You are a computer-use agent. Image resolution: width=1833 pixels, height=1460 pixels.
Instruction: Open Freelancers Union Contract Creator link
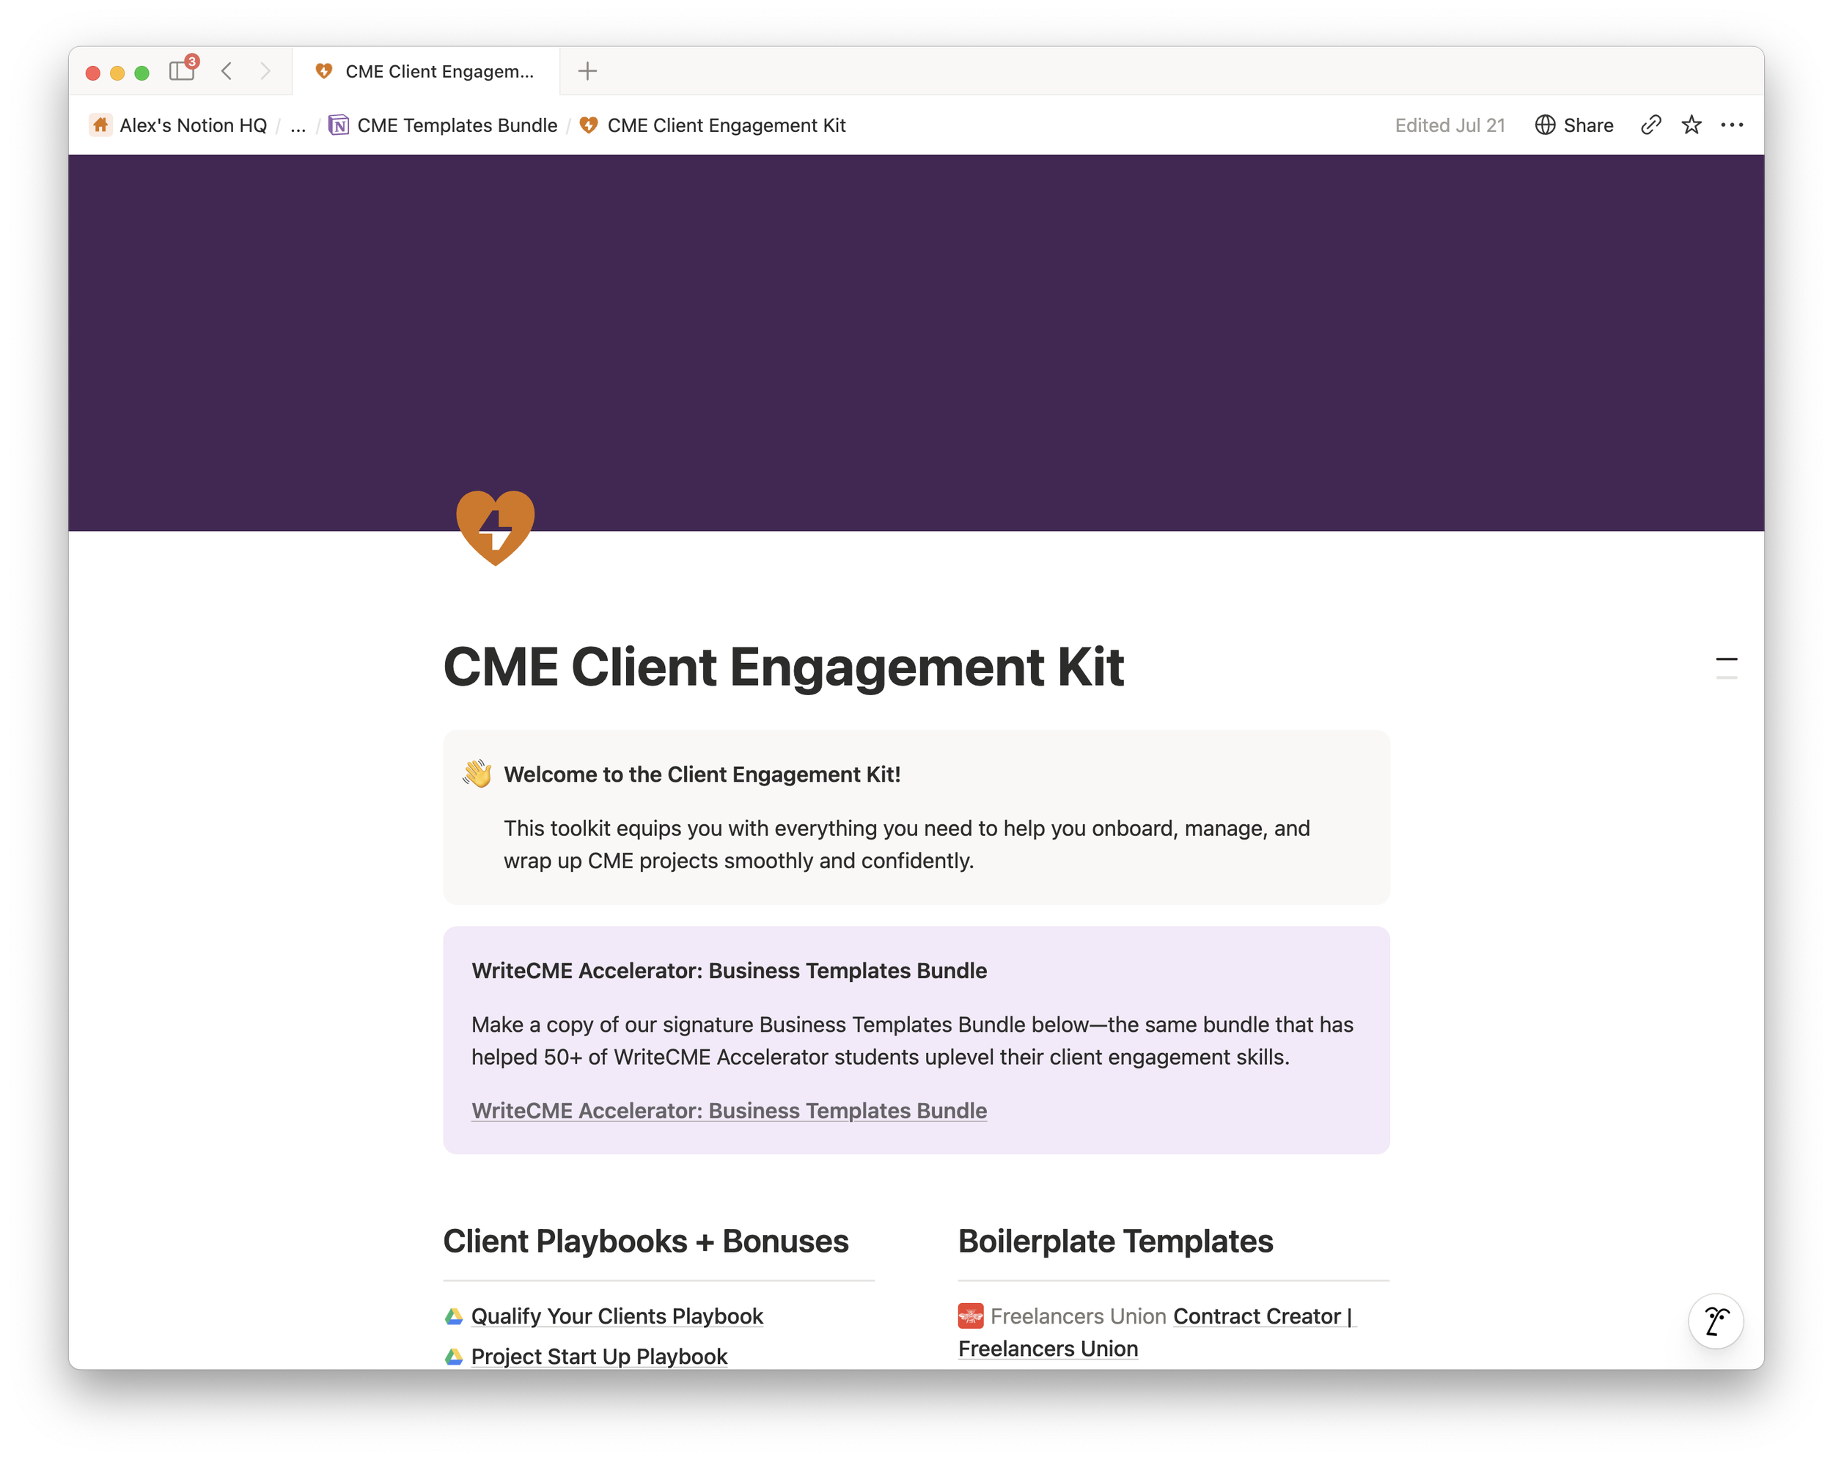tap(1158, 1332)
